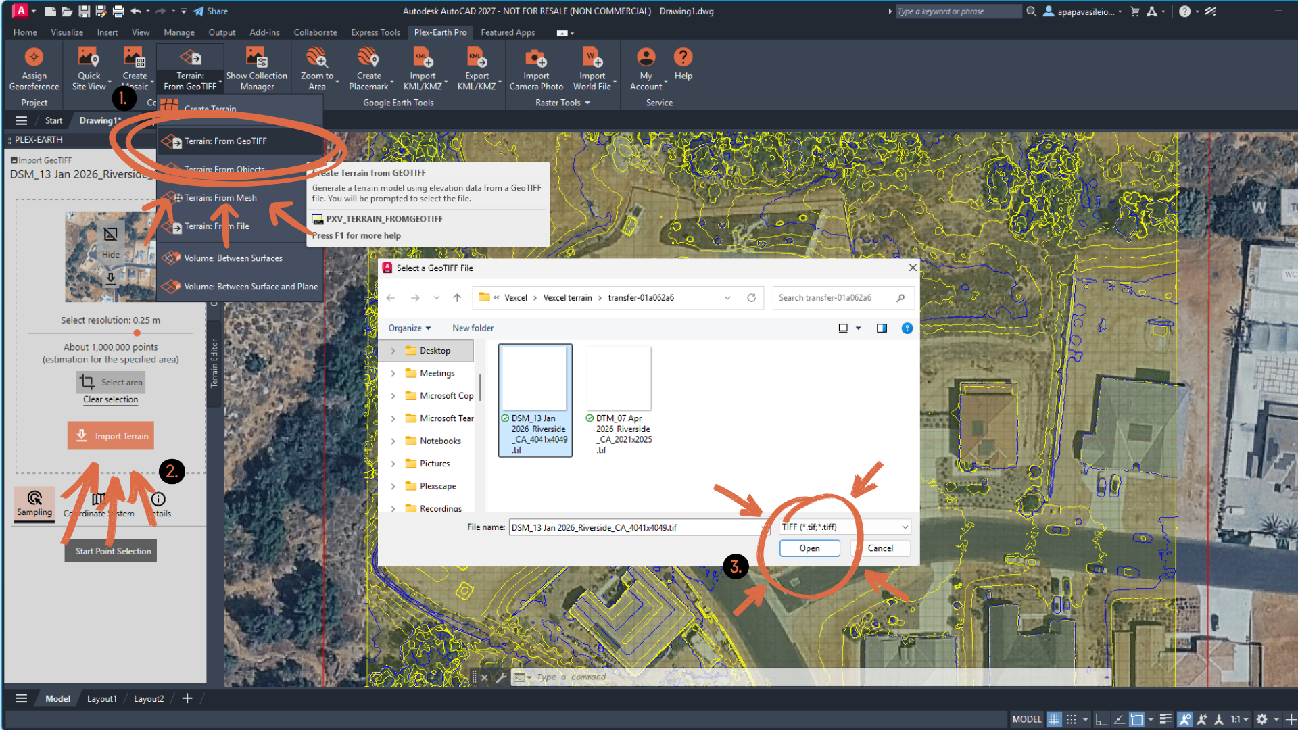Viewport: 1298px width, 730px height.
Task: Click the Clear selection link
Action: [x=110, y=399]
